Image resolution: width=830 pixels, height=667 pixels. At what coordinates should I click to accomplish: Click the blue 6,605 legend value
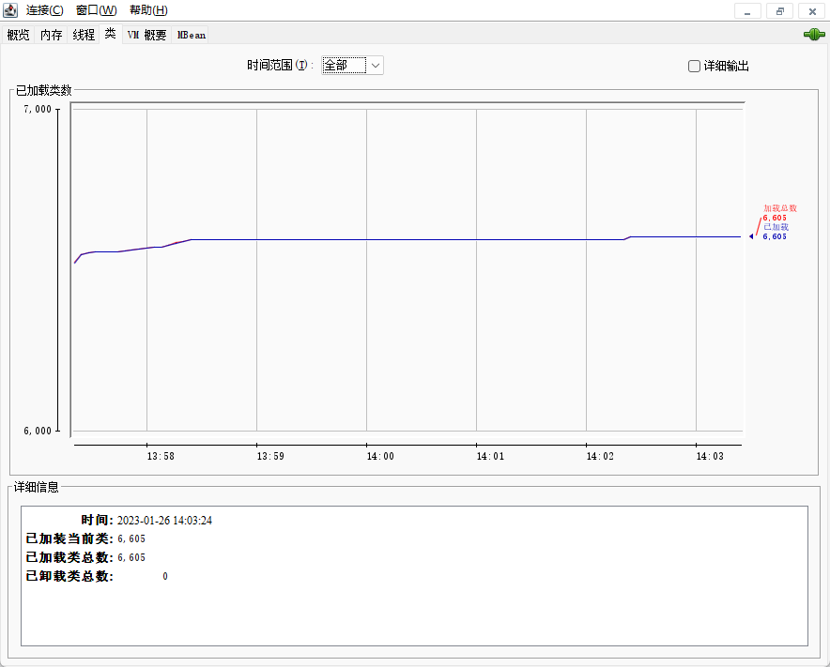(x=775, y=236)
